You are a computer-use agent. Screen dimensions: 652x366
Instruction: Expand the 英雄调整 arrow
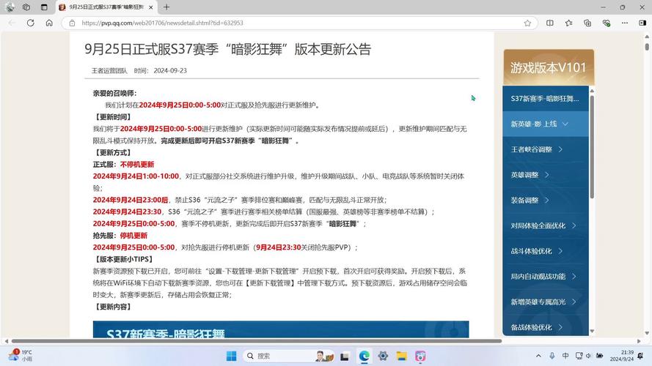point(546,175)
